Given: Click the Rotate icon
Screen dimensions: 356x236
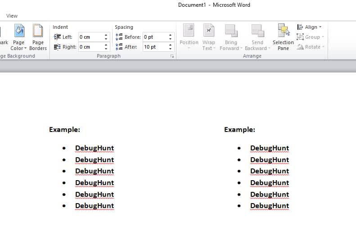Looking at the screenshot, I should (x=300, y=47).
